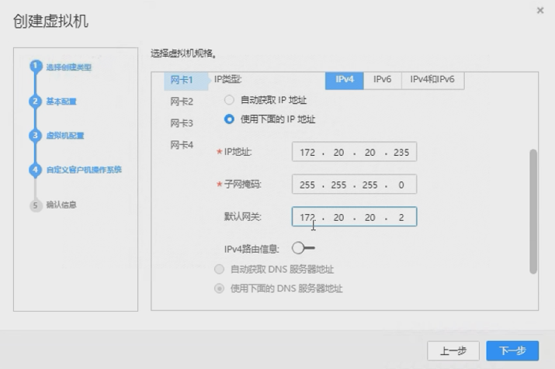The height and width of the screenshot is (369, 555).
Task: Click the vertical scrollbar of settings panel
Action: pyautogui.click(x=533, y=209)
